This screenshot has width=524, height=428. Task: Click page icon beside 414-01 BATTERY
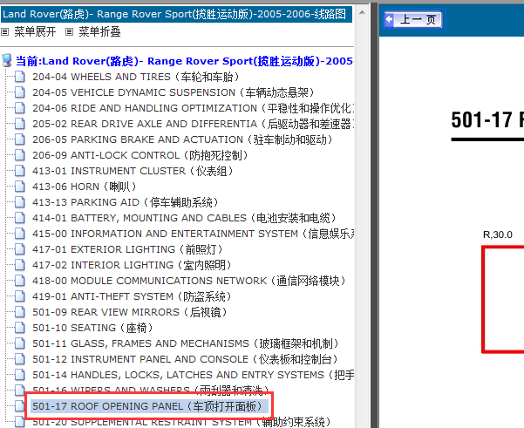20,218
